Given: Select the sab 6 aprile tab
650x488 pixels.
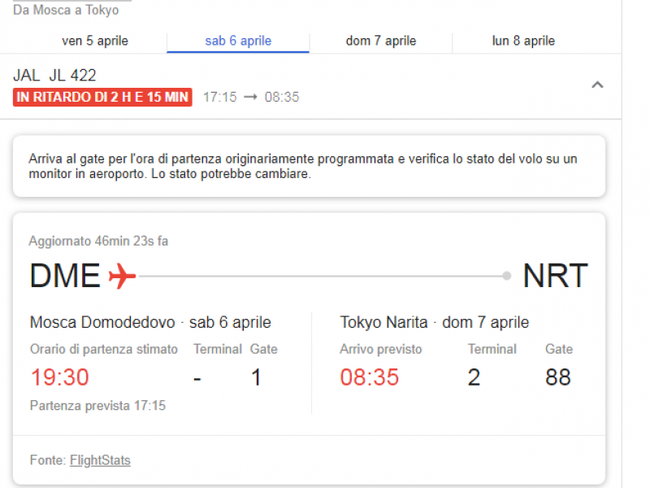Looking at the screenshot, I should click(x=238, y=41).
